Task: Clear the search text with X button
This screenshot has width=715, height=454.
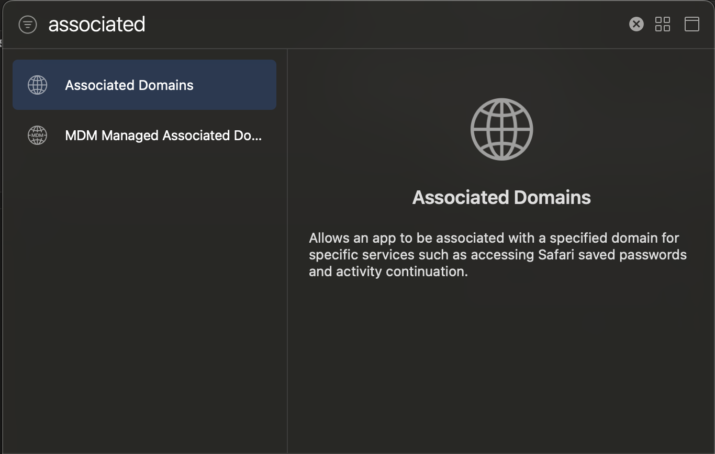Action: [636, 24]
